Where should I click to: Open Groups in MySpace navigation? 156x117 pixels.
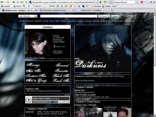pyautogui.click(x=88, y=21)
